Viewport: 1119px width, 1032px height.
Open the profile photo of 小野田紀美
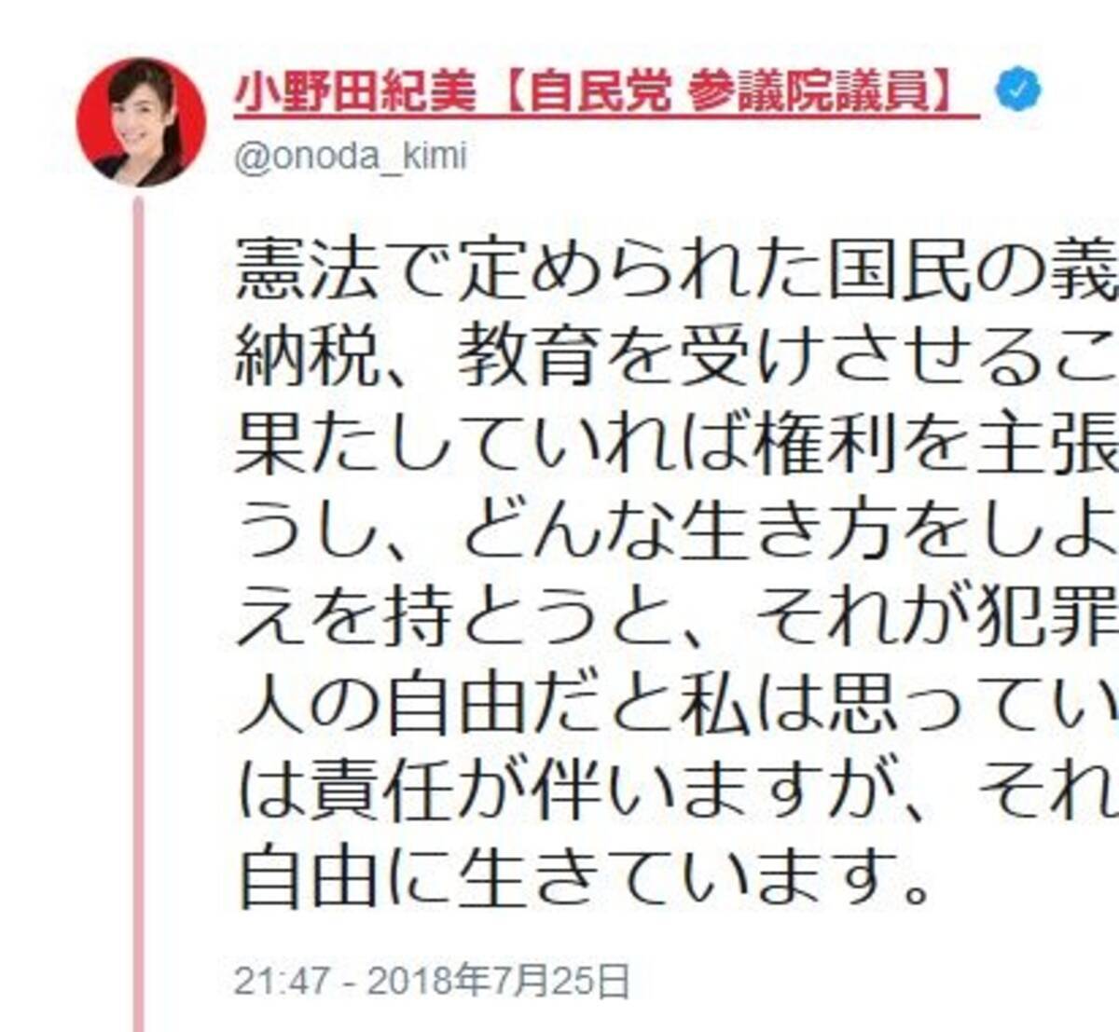pyautogui.click(x=141, y=122)
